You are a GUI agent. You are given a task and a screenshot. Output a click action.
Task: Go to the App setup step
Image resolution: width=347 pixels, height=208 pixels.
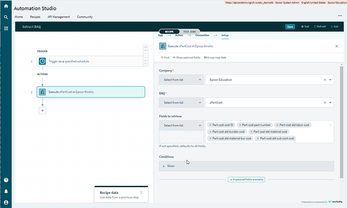tap(160, 35)
